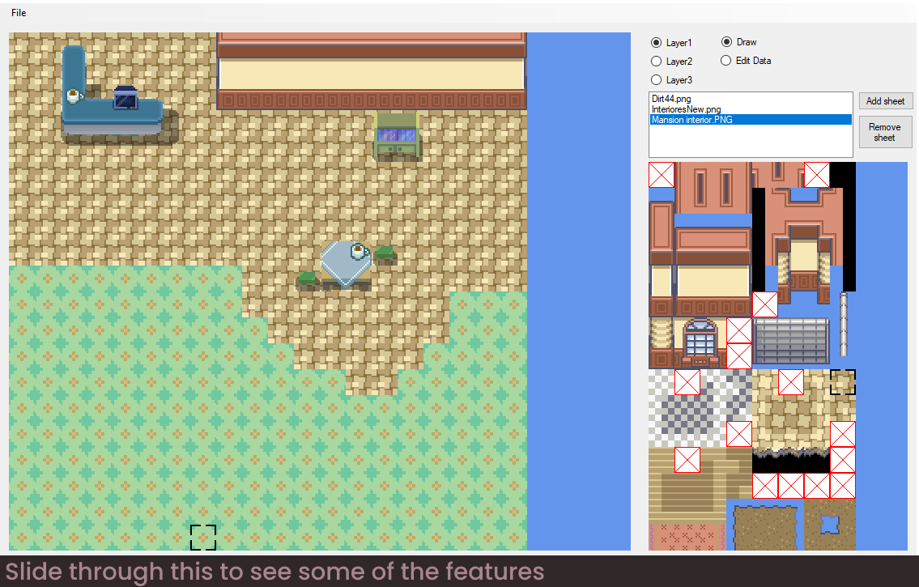Pick the dirt tile with blue hole
This screenshot has height=587, width=919.
tap(829, 525)
